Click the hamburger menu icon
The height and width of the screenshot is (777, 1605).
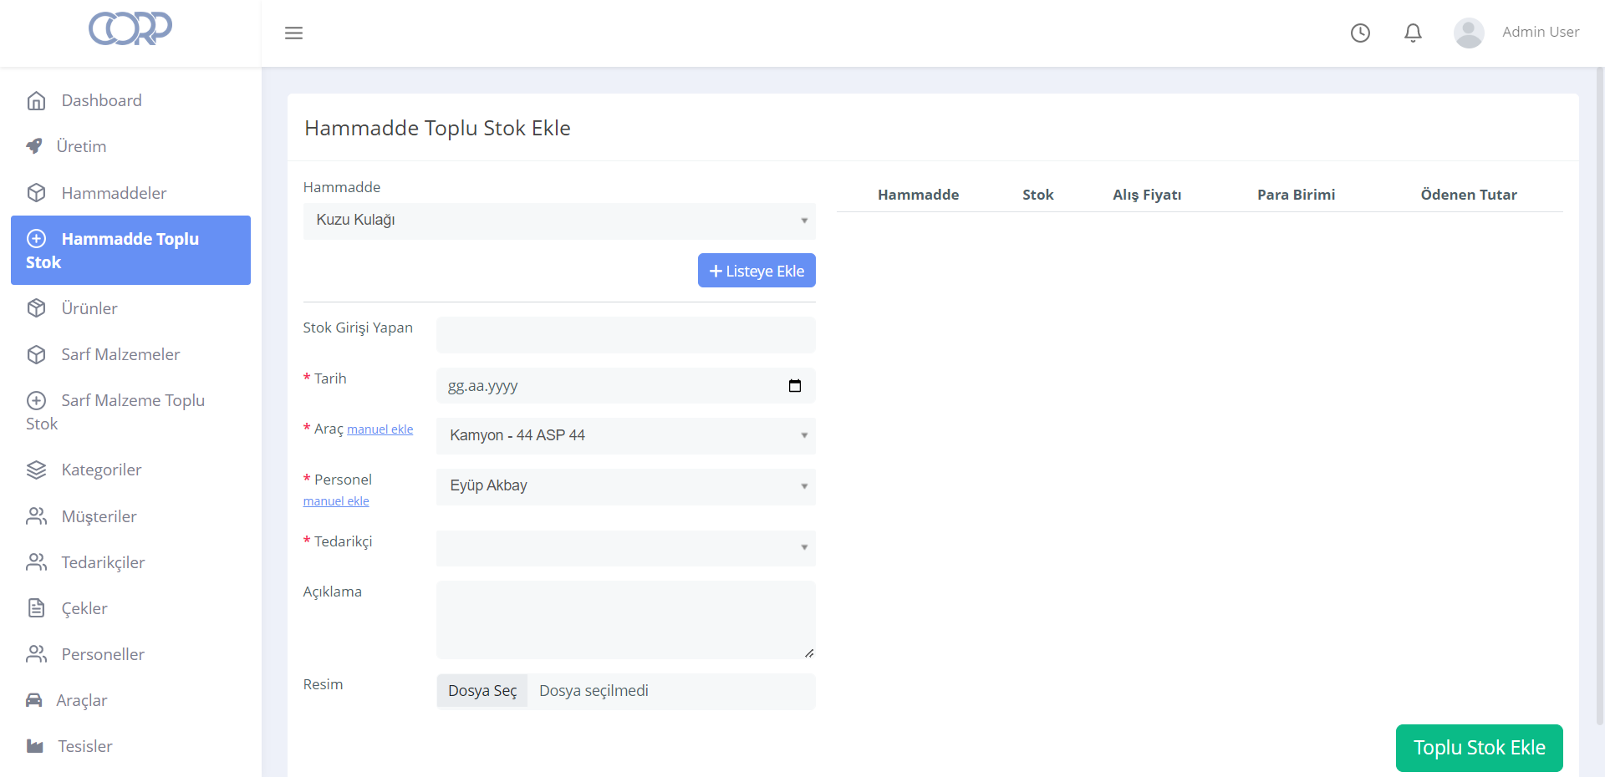point(293,33)
